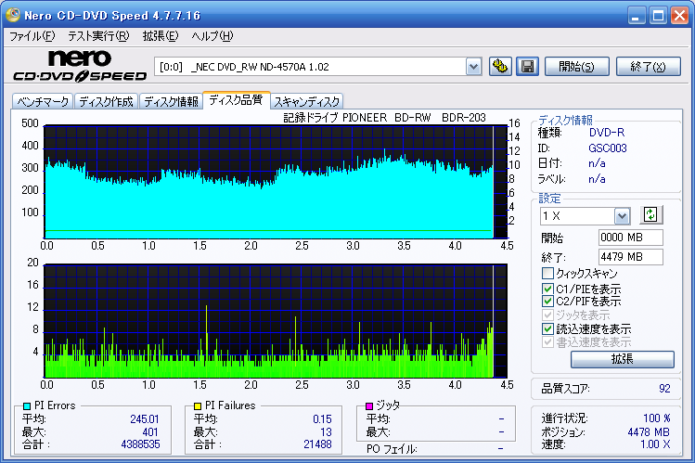Click the 記録ドライブ PIONEER BD-RW BDR-203 label
The image size is (695, 463).
tap(384, 118)
